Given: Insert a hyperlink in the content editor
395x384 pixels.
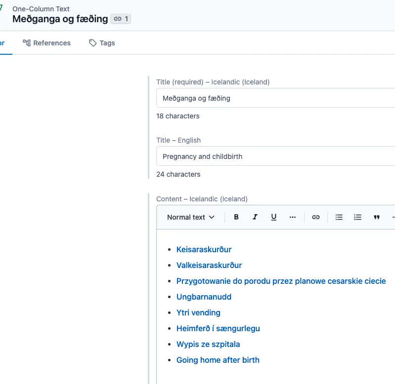Looking at the screenshot, I should 315,217.
